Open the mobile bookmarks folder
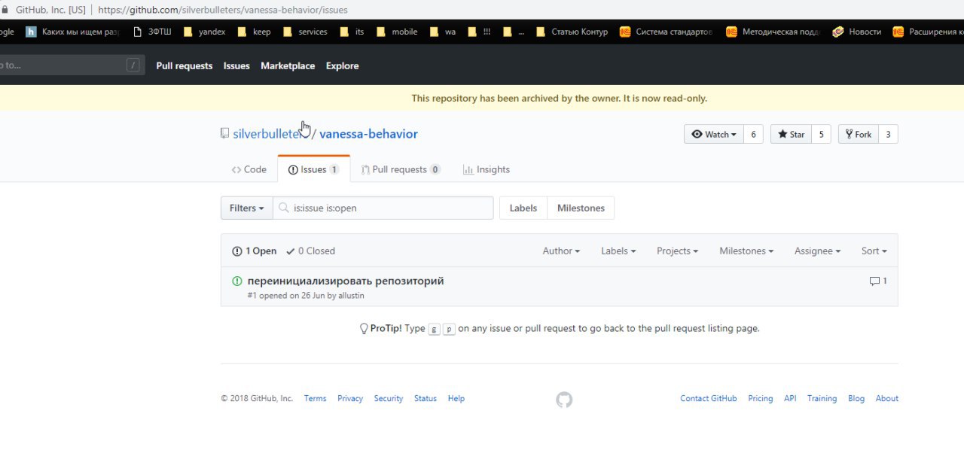 (x=396, y=32)
